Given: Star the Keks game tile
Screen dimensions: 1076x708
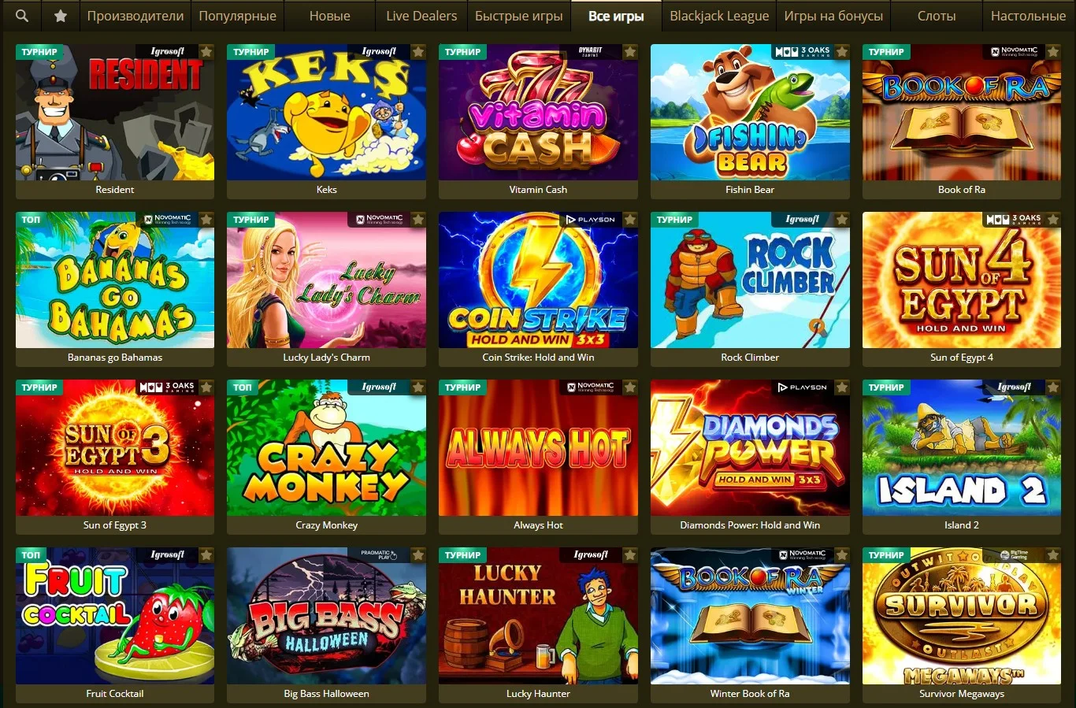Looking at the screenshot, I should (418, 52).
